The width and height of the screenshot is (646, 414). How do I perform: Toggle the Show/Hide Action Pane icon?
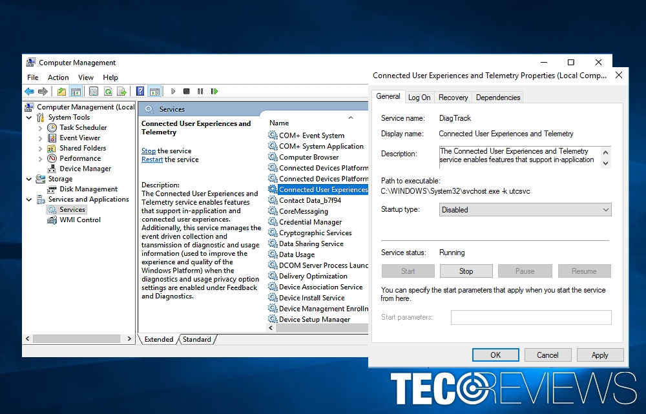[154, 92]
